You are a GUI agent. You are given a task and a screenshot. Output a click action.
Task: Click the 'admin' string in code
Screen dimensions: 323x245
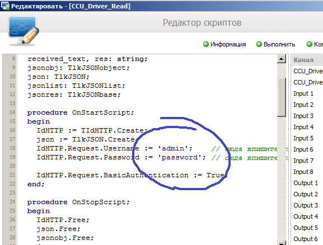173,148
